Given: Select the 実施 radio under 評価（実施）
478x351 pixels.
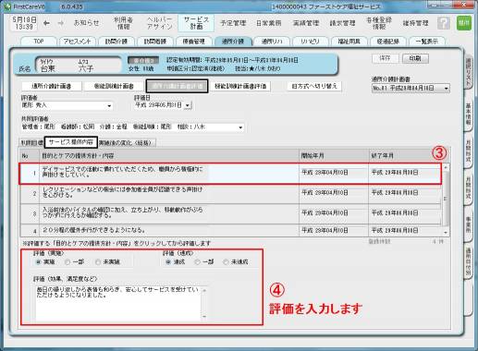Looking at the screenshot, I should tap(39, 262).
